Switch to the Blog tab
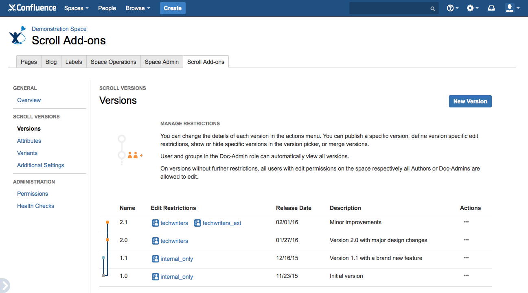This screenshot has width=528, height=293. point(51,62)
